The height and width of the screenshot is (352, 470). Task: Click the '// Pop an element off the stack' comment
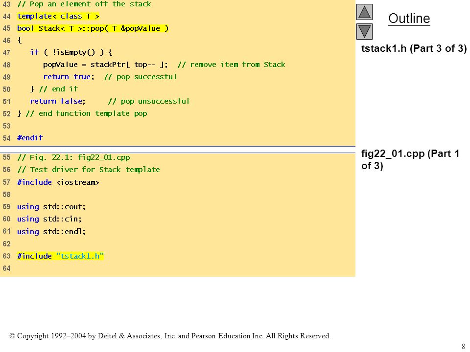coord(84,4)
